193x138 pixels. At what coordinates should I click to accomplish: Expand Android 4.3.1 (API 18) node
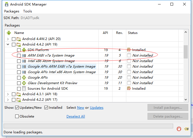pos(8,94)
